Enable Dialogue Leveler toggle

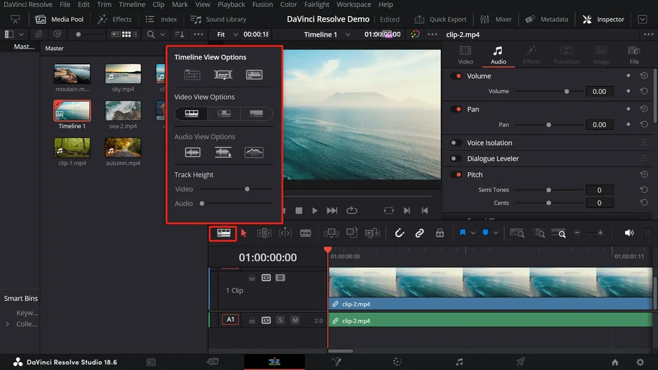point(456,159)
